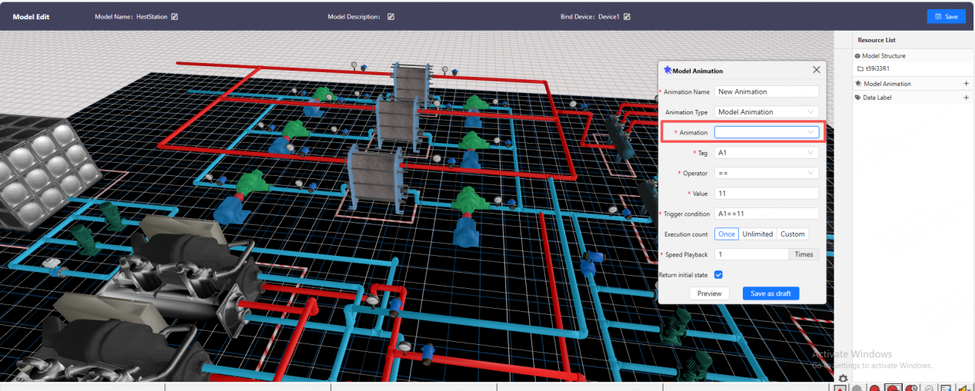Screen dimensions: 975x391
Task: Toggle the Return initial state checkbox
Action: (718, 274)
